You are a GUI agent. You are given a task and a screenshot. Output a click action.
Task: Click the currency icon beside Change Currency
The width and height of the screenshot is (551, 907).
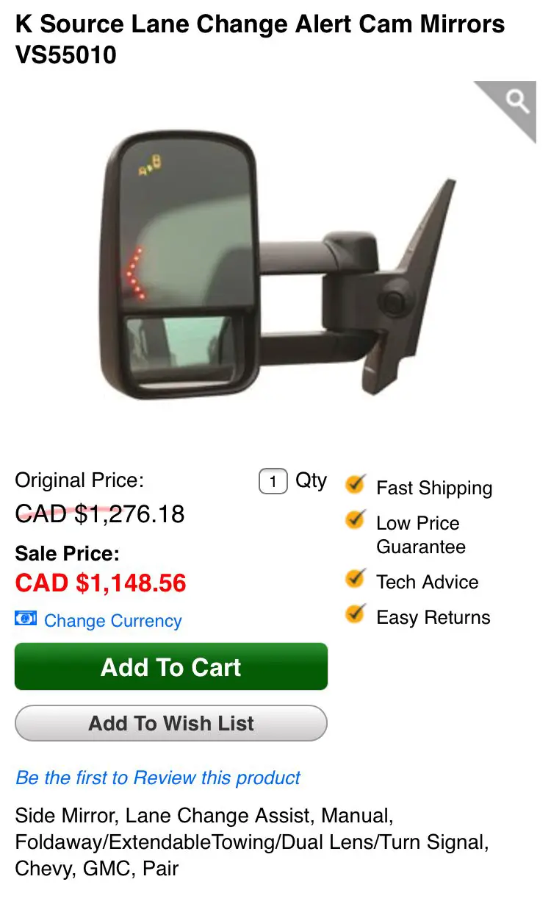(26, 619)
